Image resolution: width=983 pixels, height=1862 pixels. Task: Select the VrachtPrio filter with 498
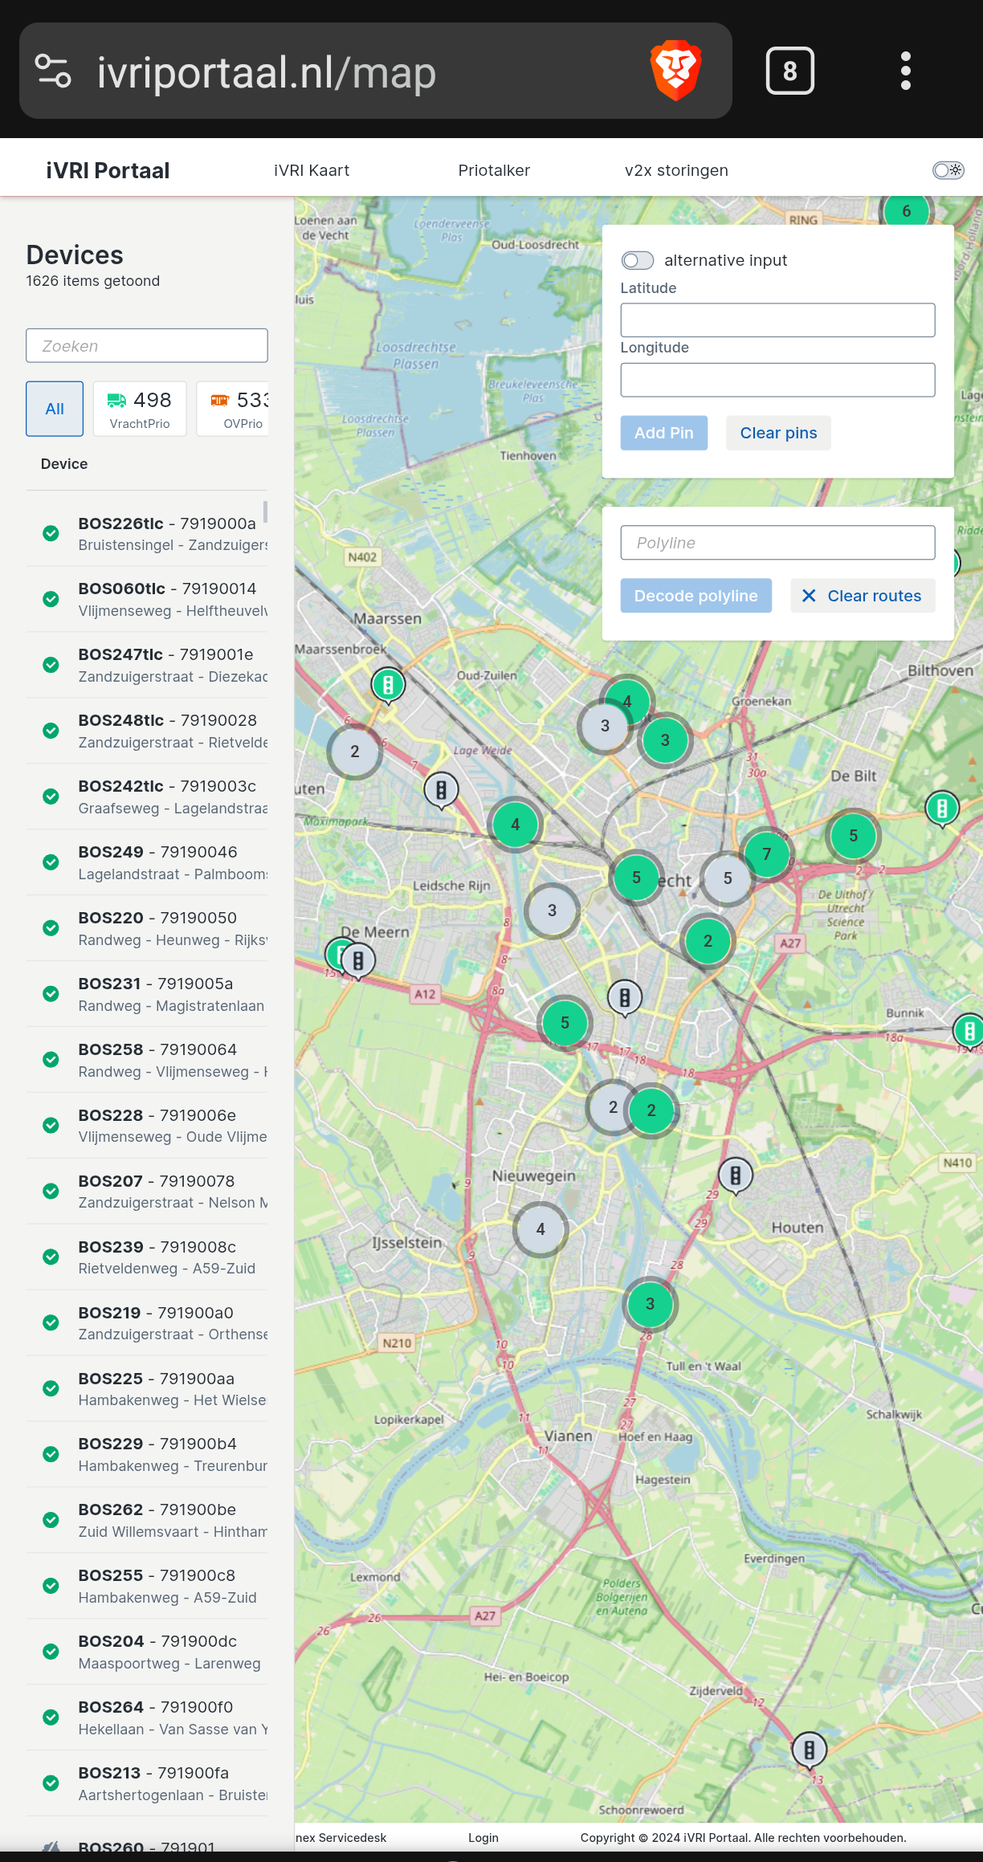tap(140, 409)
